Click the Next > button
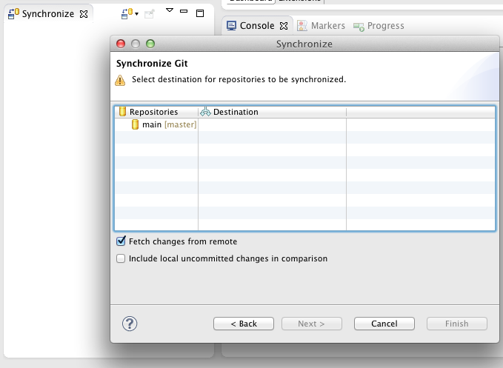This screenshot has height=368, width=503. point(311,324)
